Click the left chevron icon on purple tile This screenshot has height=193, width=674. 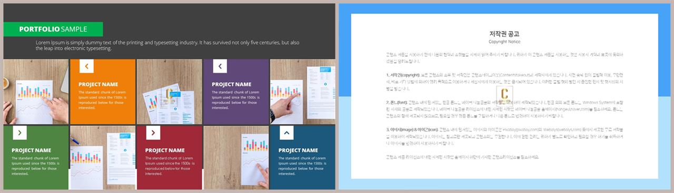[220, 66]
